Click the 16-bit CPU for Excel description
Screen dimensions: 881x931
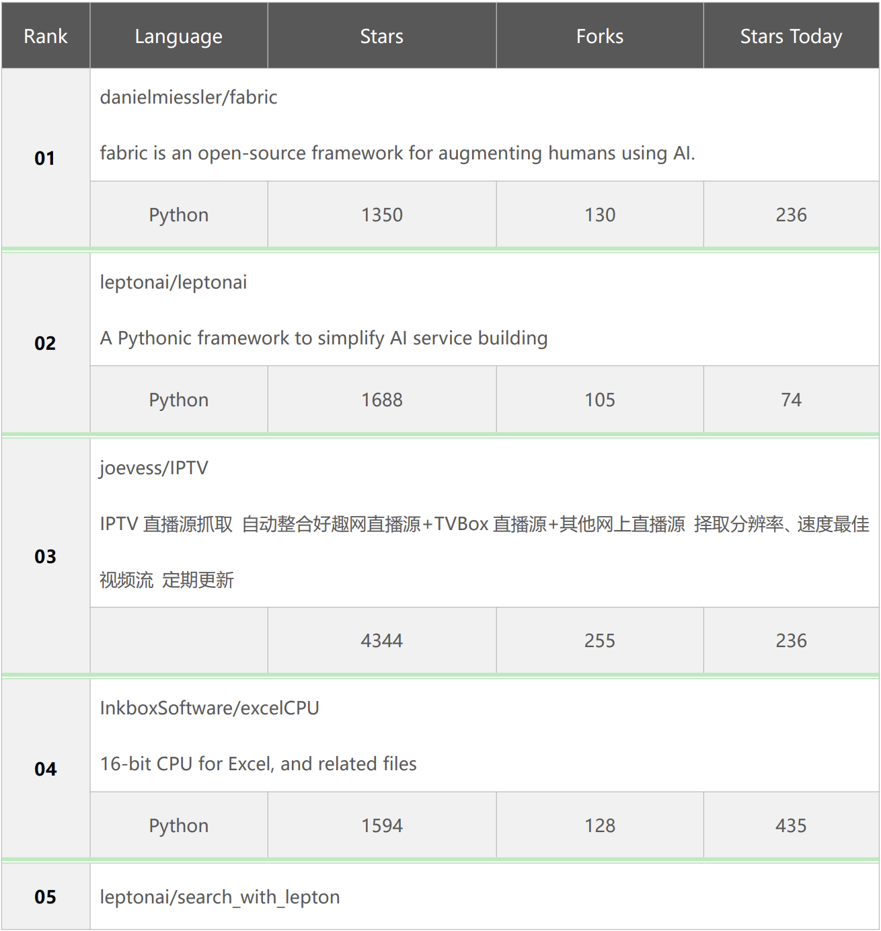pyautogui.click(x=258, y=764)
